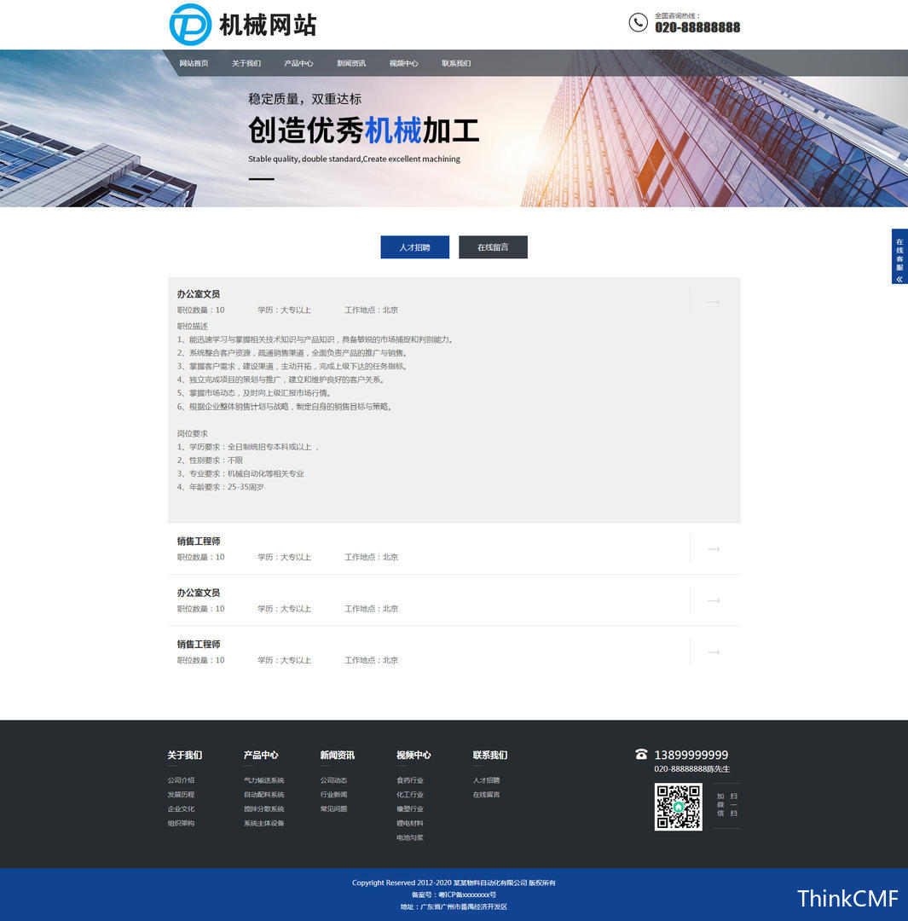Click 行业新闻 footer link
Image resolution: width=908 pixels, height=921 pixels.
click(x=333, y=795)
